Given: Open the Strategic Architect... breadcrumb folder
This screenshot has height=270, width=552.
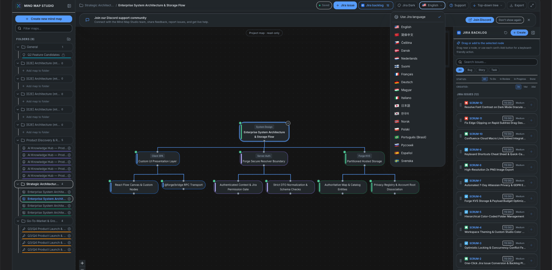Looking at the screenshot, I should point(97,5).
